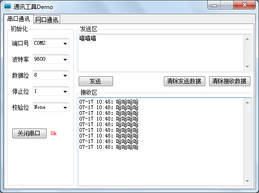Expand the 停止位 dropdown showing 1
The width and height of the screenshot is (259, 193).
click(51, 91)
